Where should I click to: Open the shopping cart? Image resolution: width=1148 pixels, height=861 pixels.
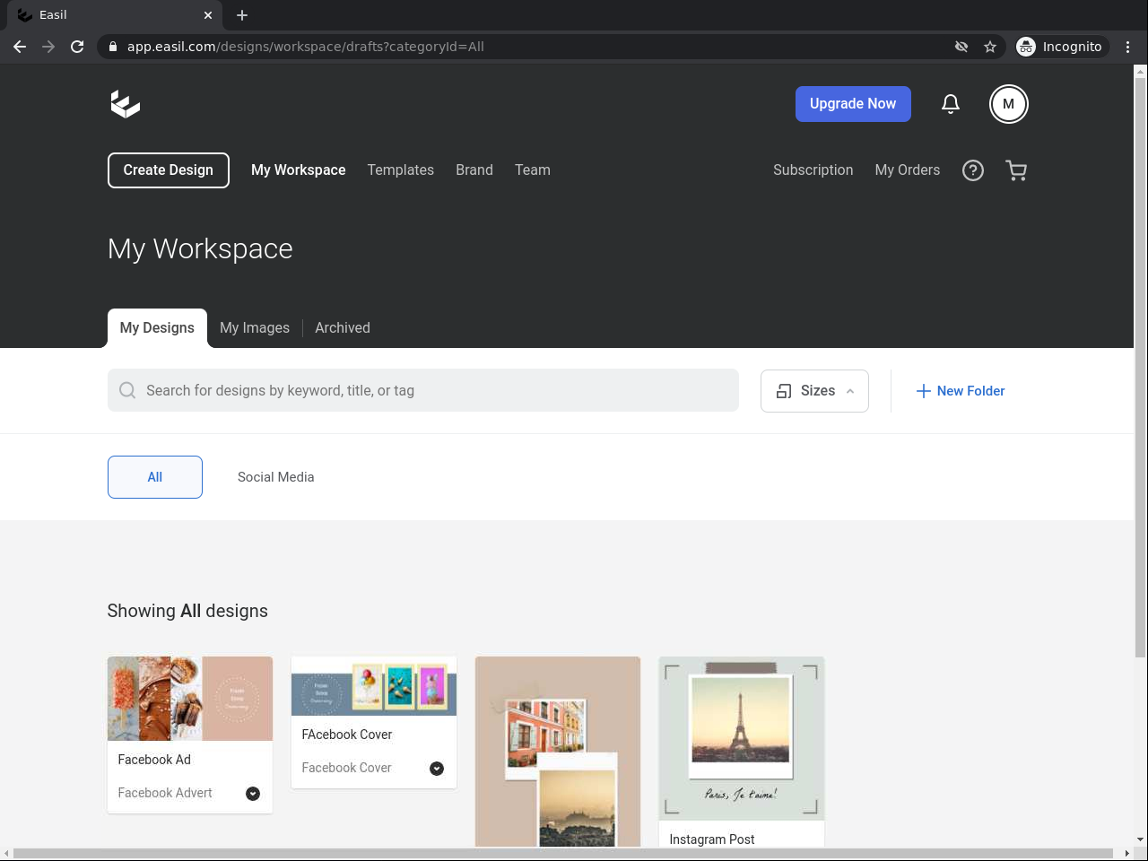click(x=1016, y=170)
